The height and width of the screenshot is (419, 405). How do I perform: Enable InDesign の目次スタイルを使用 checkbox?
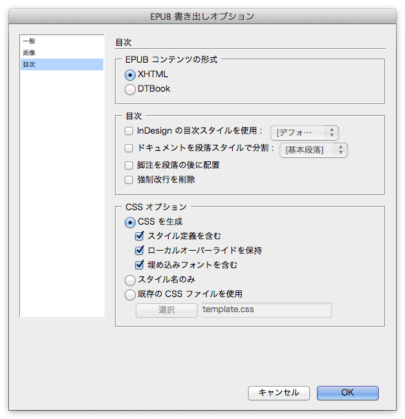(129, 131)
